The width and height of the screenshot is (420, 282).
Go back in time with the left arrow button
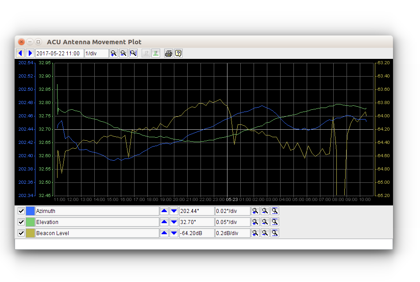pos(20,53)
